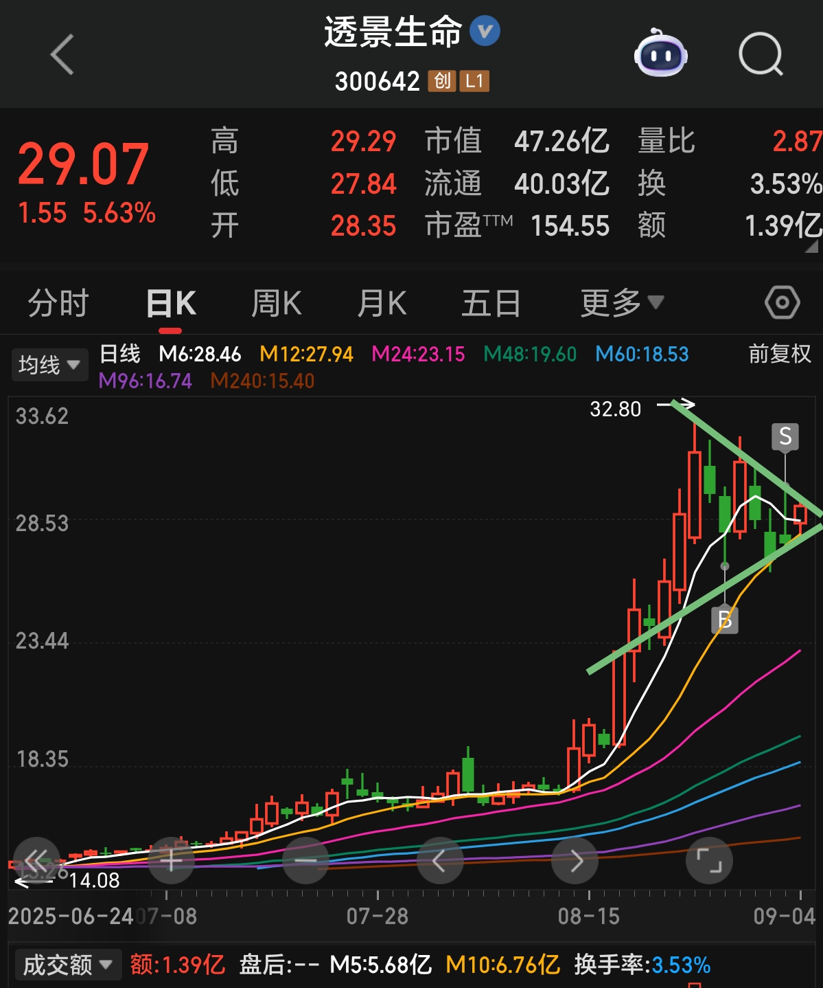Expand quote details corner triangle

(x=812, y=246)
